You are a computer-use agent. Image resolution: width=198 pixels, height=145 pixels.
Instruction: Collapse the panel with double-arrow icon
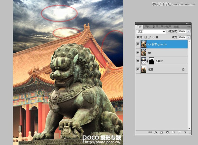click(187, 23)
